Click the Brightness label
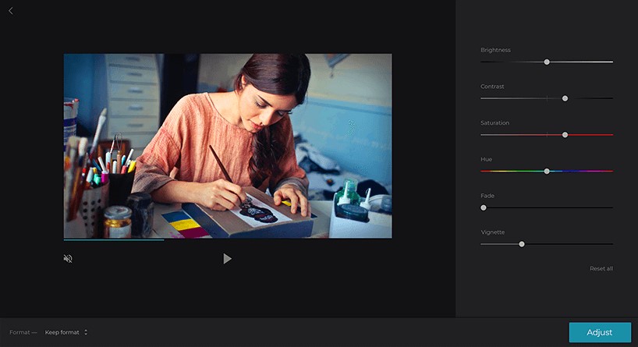Image resolution: width=638 pixels, height=347 pixels. click(x=495, y=50)
